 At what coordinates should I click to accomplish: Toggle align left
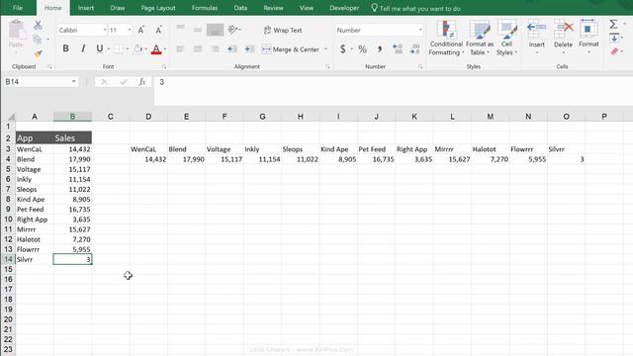180,49
